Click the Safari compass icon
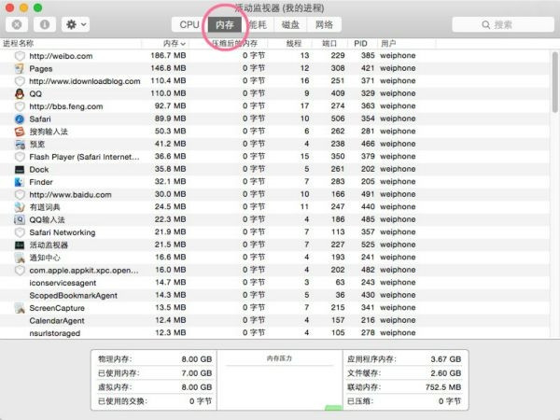 pyautogui.click(x=20, y=119)
